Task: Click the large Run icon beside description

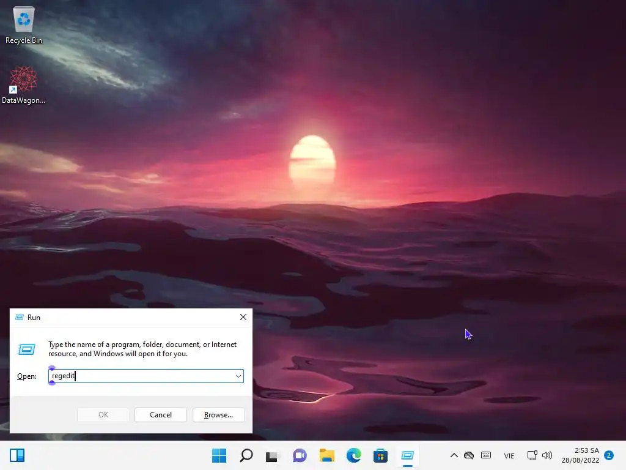Action: (27, 349)
